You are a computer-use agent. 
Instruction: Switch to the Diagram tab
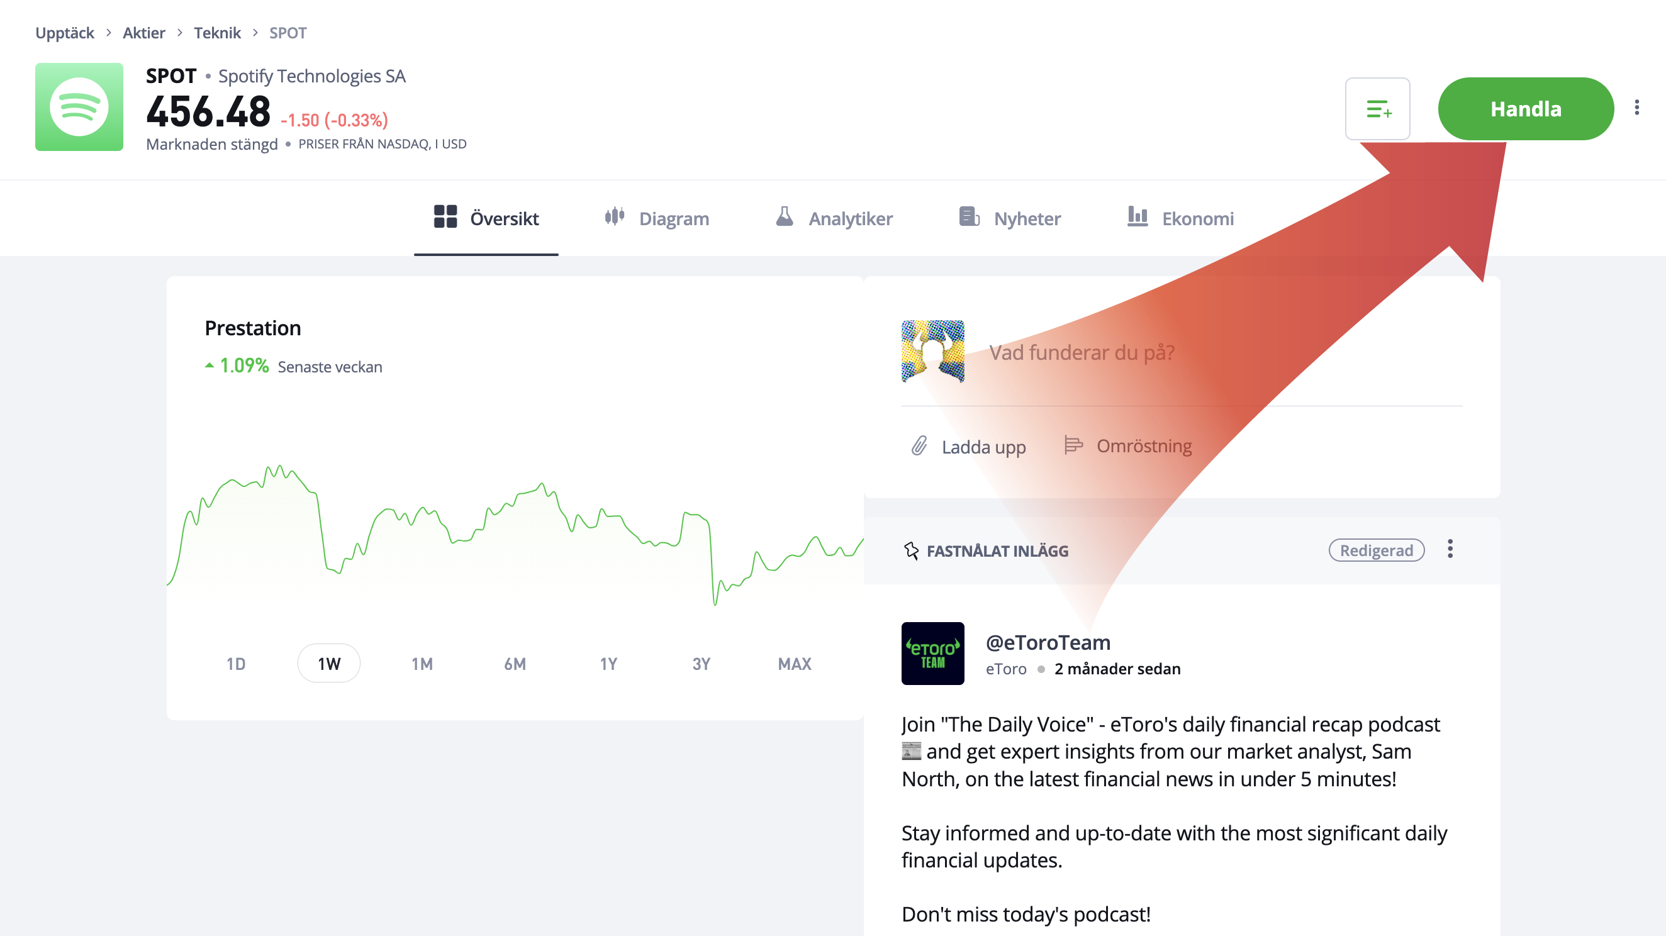point(657,218)
